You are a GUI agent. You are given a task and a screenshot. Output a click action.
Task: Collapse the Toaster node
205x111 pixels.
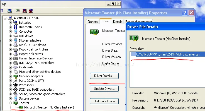10,103
